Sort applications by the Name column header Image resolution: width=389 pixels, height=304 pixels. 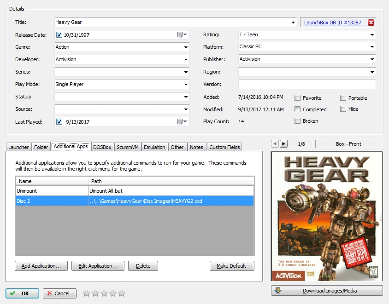coord(52,181)
